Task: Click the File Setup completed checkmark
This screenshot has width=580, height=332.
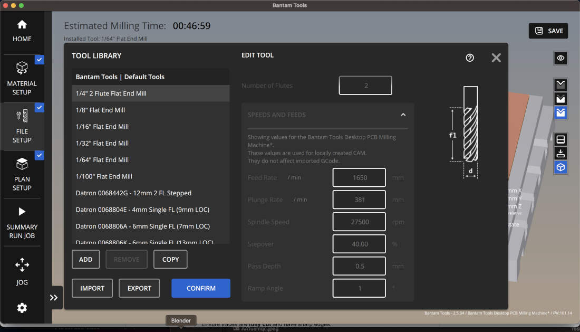Action: [39, 107]
